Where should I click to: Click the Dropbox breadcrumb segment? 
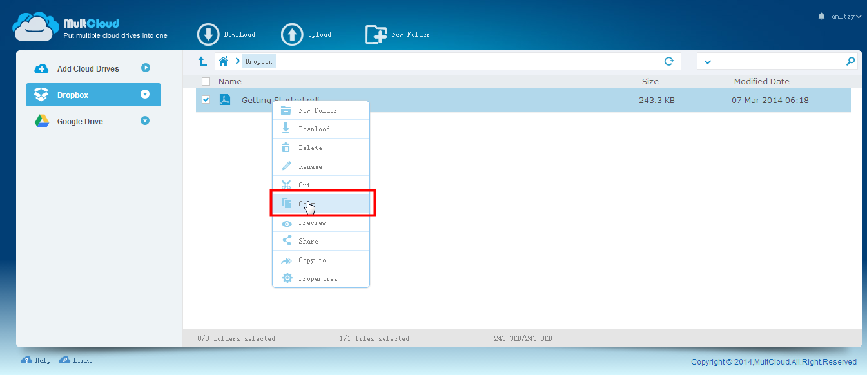[258, 61]
